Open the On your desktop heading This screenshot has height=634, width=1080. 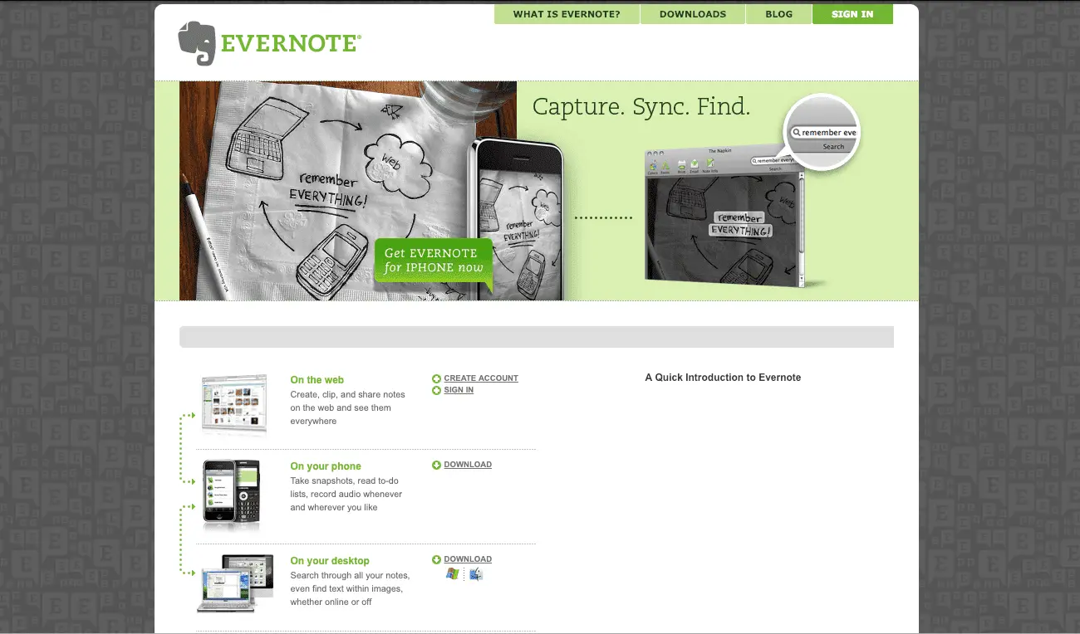click(330, 561)
